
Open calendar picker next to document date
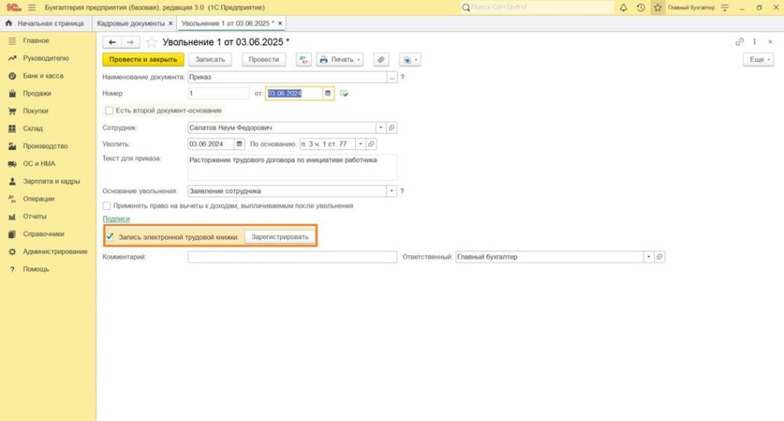328,93
